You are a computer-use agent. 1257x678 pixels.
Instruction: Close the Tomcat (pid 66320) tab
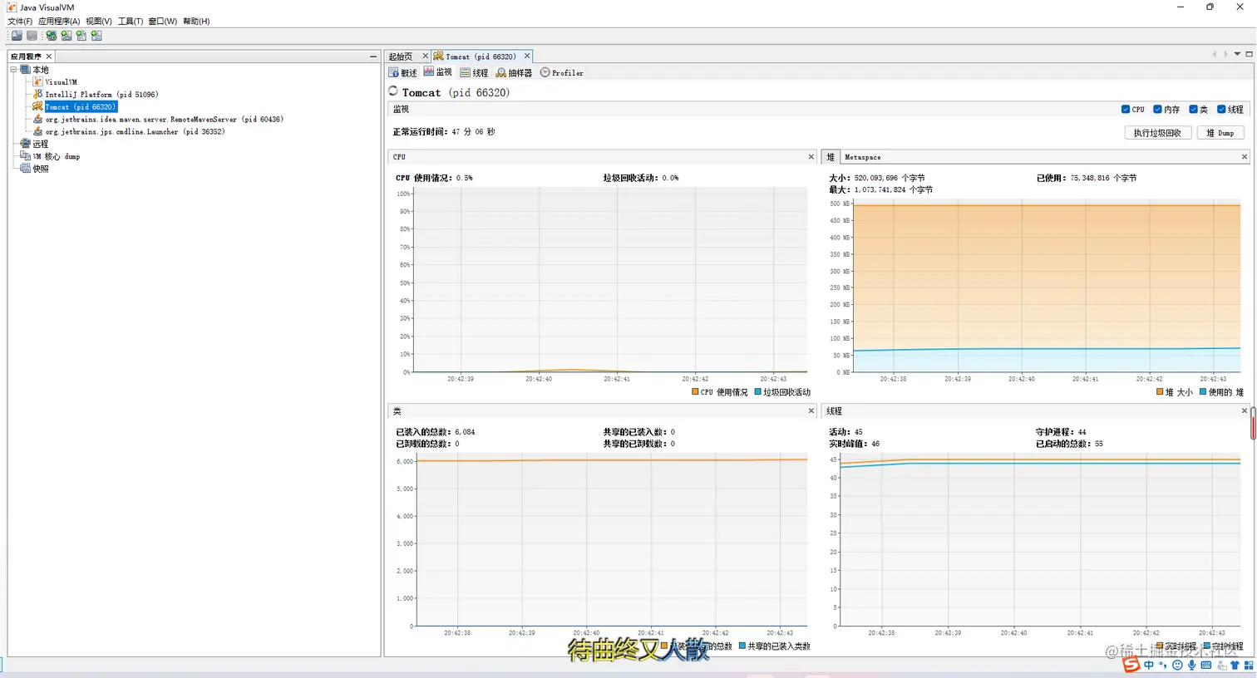(x=527, y=56)
